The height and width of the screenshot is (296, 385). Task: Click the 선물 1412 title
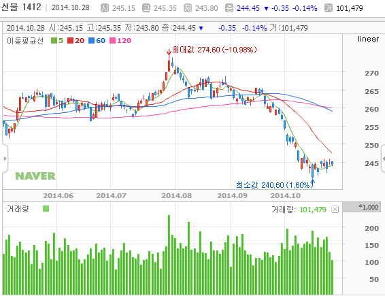tap(20, 7)
